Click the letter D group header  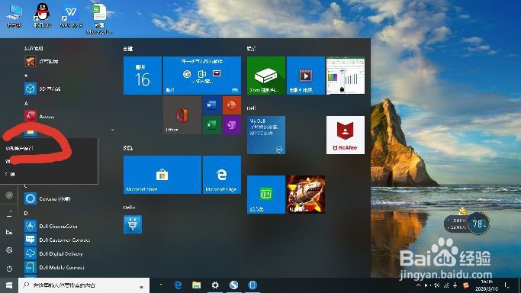coord(26,213)
